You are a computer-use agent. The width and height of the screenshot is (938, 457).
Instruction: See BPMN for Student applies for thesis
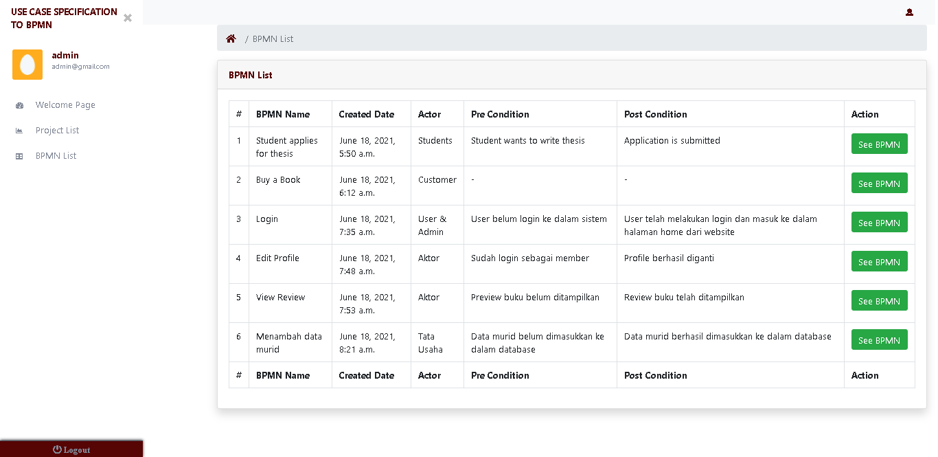coord(879,144)
